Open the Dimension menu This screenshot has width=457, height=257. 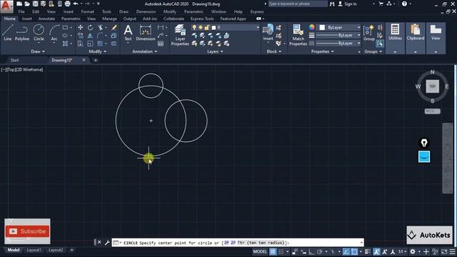coord(146,11)
